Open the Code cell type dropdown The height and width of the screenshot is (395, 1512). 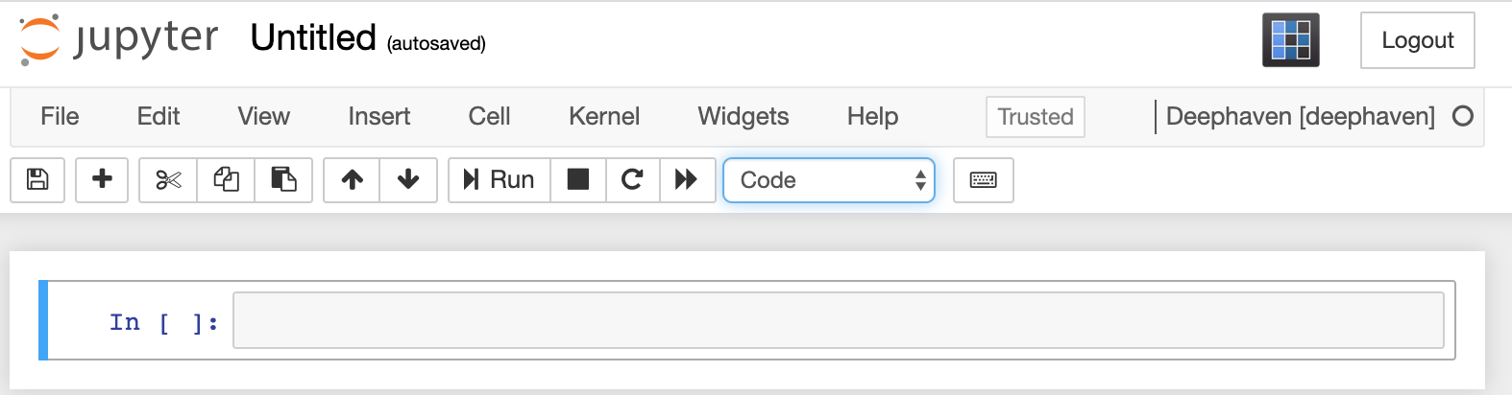[x=829, y=180]
